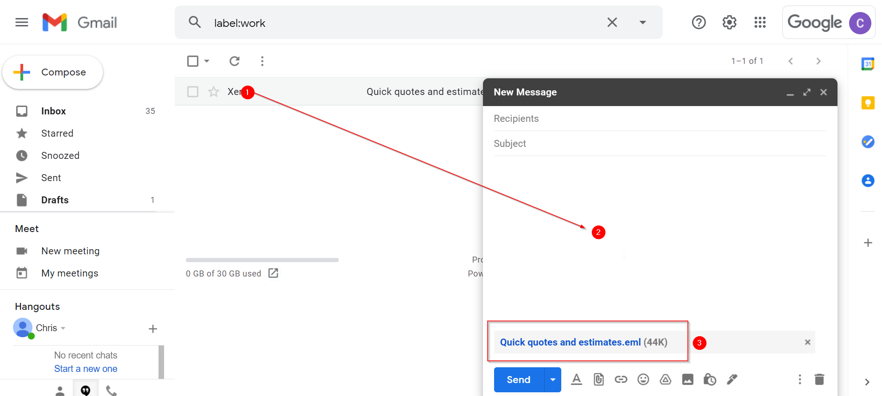
Task: Open formatting options in compose toolbar
Action: pyautogui.click(x=576, y=380)
